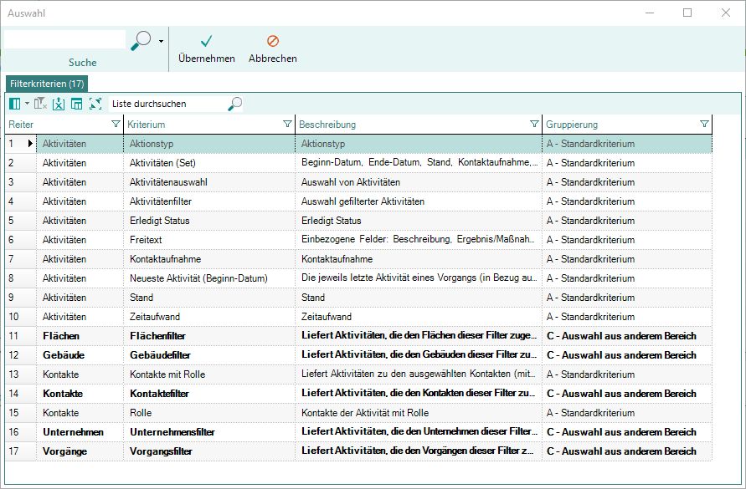The height and width of the screenshot is (489, 746).
Task: Sort by the Kriterium column header
Action: point(146,125)
